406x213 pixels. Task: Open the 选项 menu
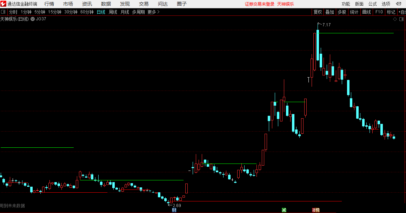click(386, 4)
